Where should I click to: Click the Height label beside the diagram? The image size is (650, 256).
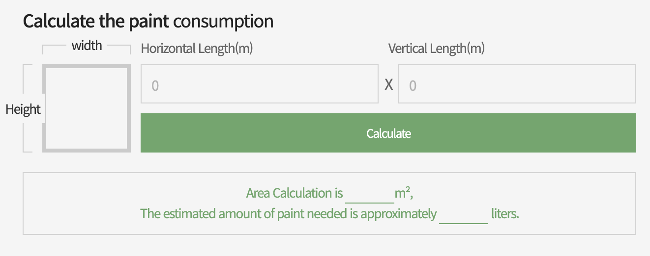tap(23, 109)
